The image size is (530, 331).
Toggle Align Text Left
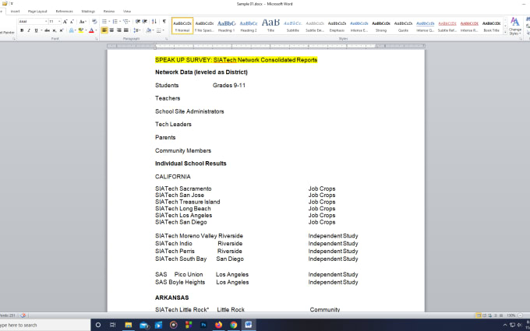point(104,30)
